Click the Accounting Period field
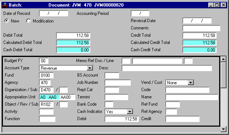 [x=140, y=13]
